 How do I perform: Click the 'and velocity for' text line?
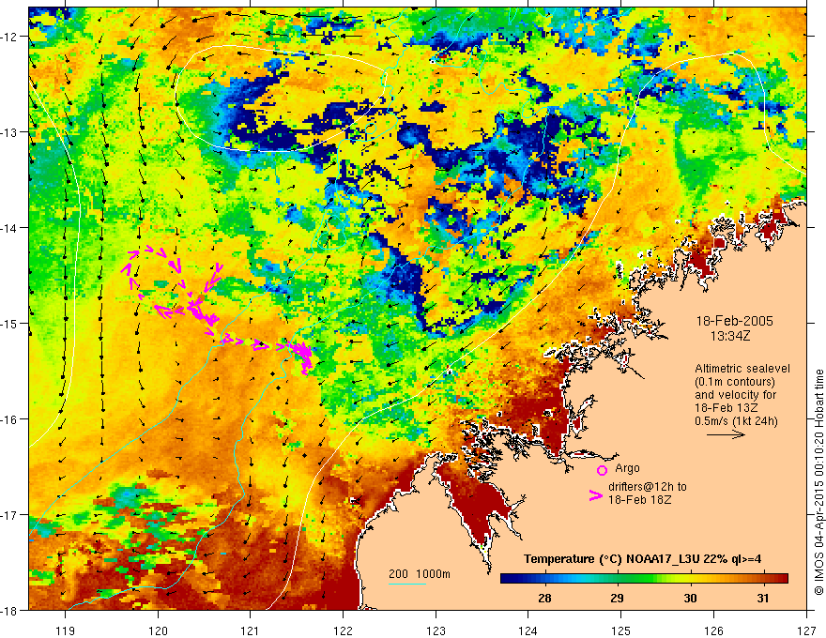click(x=735, y=395)
